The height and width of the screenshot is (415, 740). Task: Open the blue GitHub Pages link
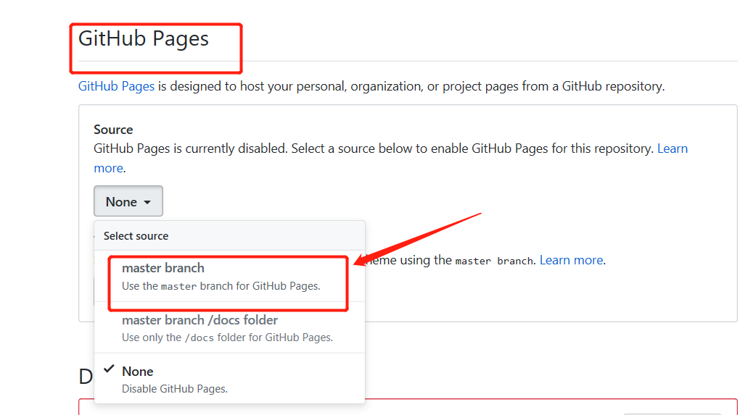(116, 86)
